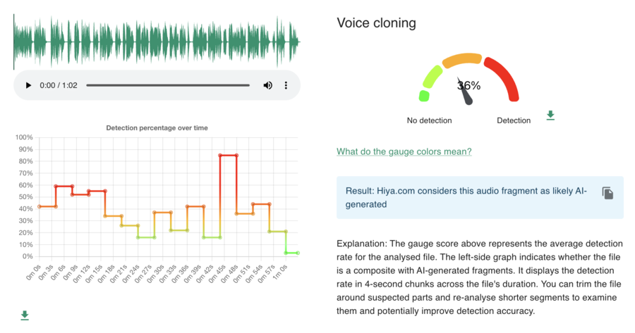The height and width of the screenshot is (333, 635).
Task: Open 'What do the gauge colors mean?' link
Action: pos(404,151)
